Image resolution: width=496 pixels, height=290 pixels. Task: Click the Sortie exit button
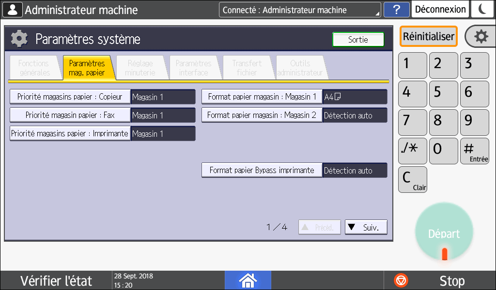[358, 40]
